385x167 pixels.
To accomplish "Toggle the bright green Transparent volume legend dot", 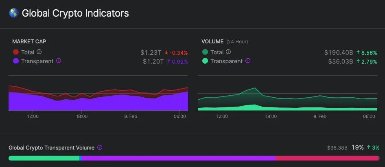I will click(x=205, y=61).
